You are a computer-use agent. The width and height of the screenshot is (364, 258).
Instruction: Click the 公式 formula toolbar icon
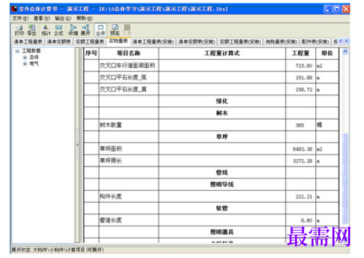(x=58, y=30)
